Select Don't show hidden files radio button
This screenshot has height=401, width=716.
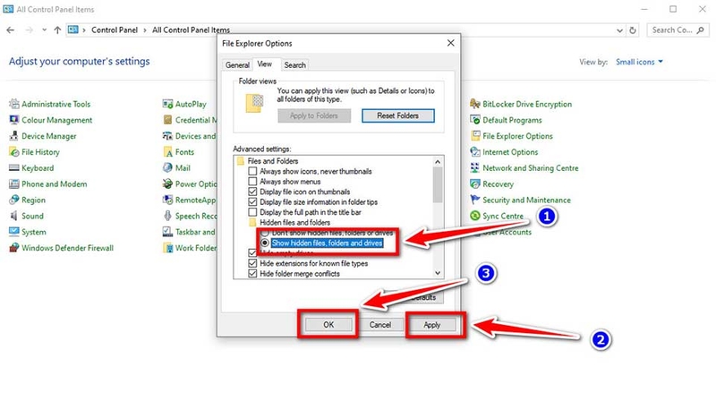click(265, 234)
